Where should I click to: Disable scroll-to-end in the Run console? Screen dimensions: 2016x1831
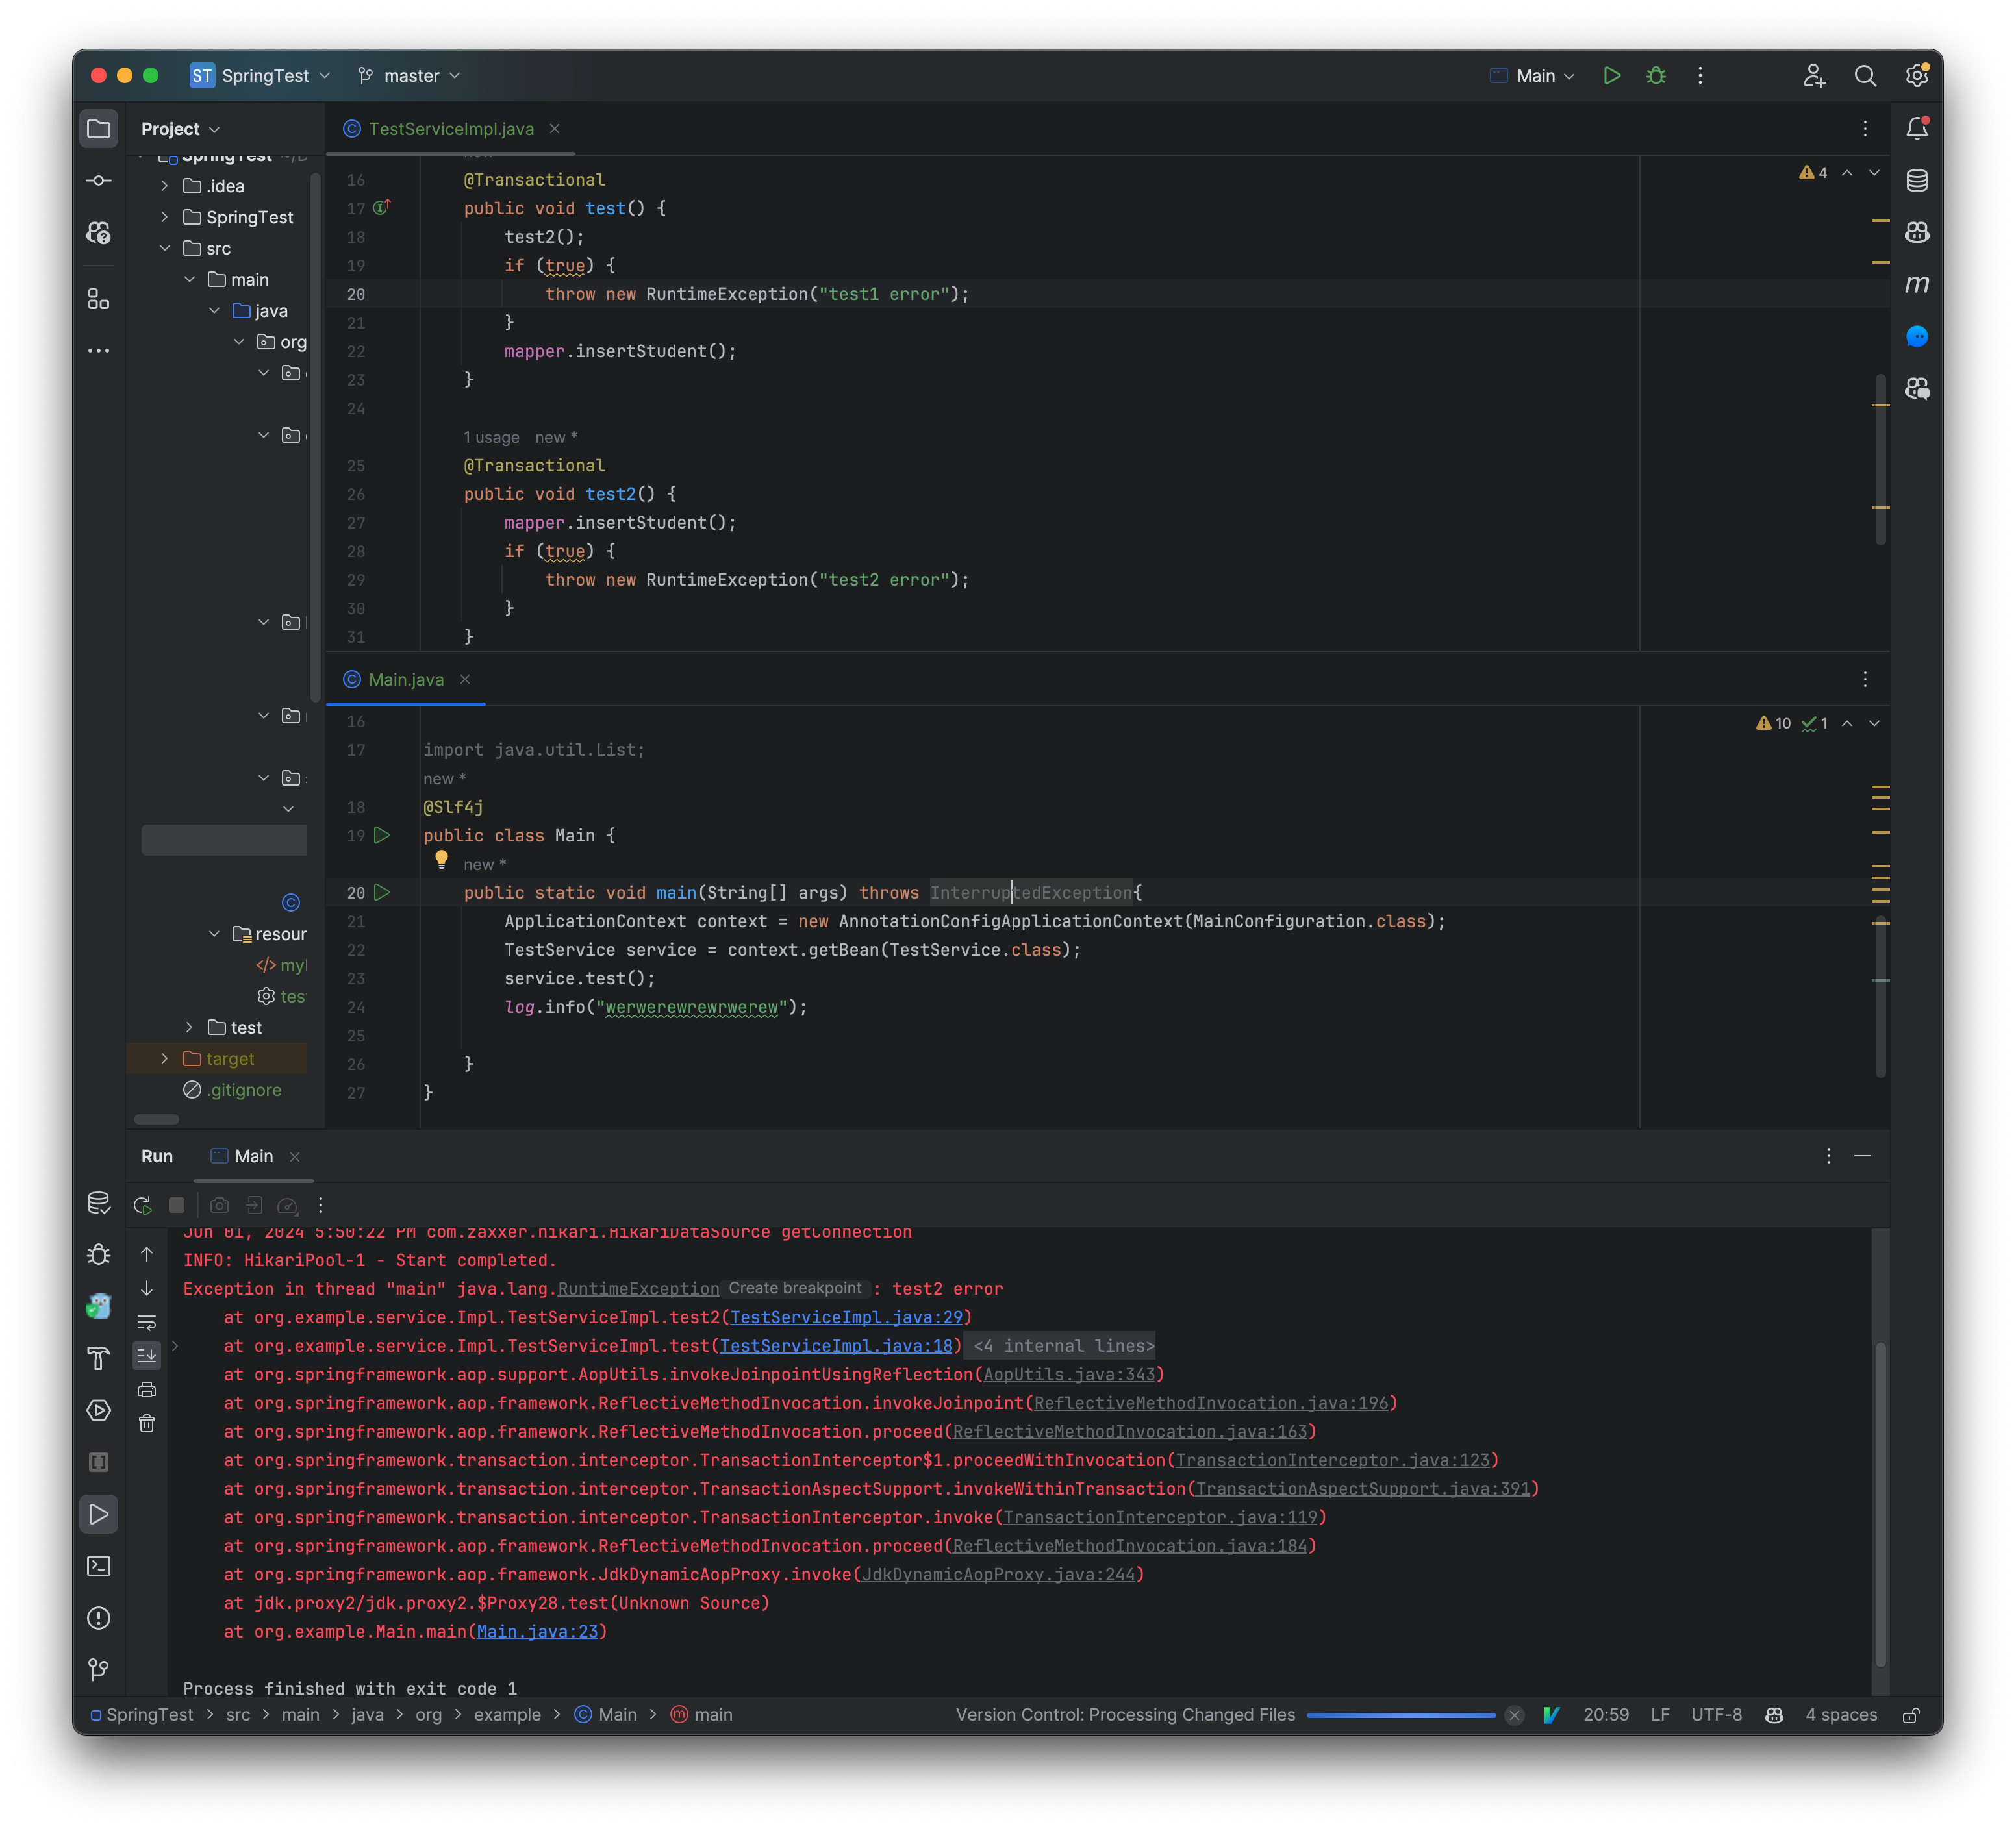pos(147,1356)
